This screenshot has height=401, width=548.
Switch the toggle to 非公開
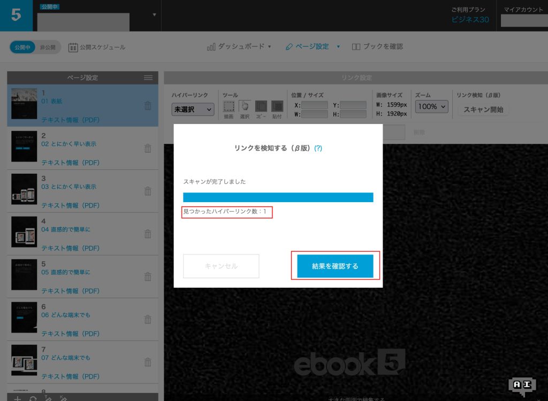[x=48, y=47]
